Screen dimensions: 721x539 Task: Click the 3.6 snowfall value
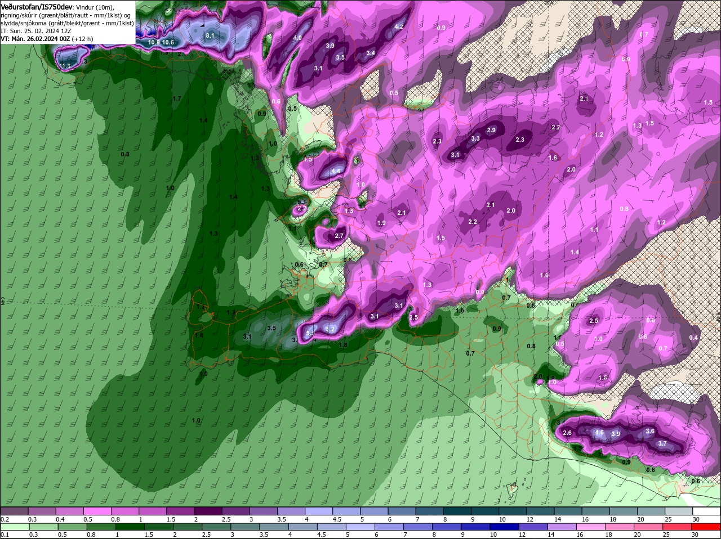650,432
